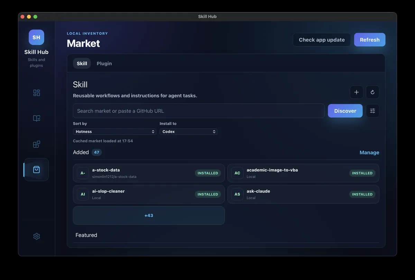Switch to the Plugin tab
This screenshot has height=280, width=415.
pos(104,63)
